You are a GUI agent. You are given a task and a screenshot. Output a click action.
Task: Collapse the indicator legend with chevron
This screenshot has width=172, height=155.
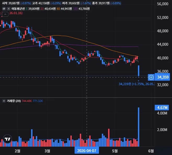5,14
